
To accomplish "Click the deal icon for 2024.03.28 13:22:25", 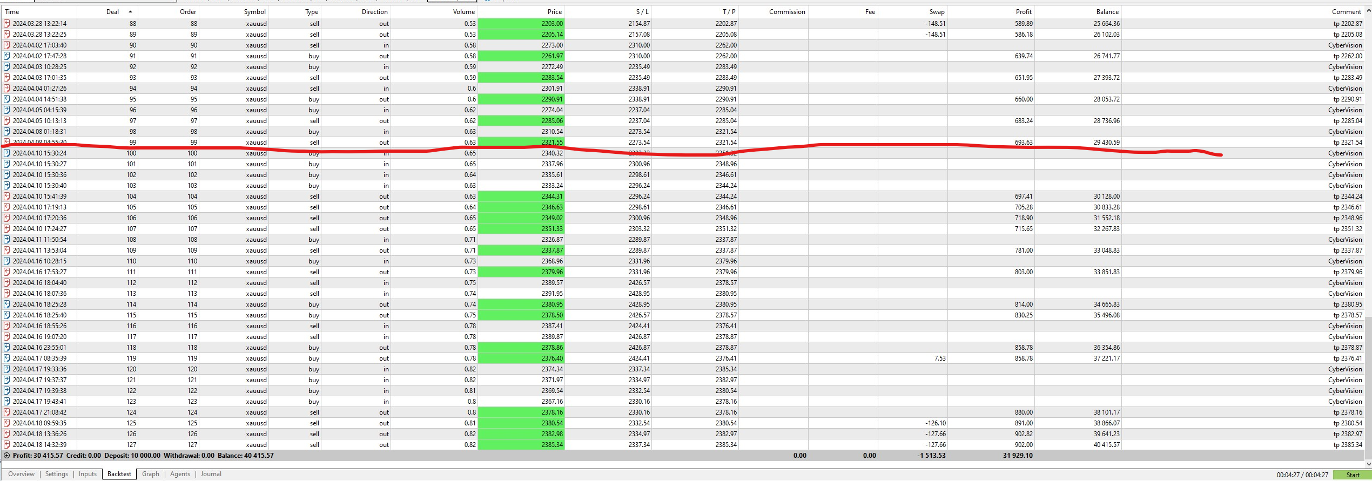I will coord(7,35).
